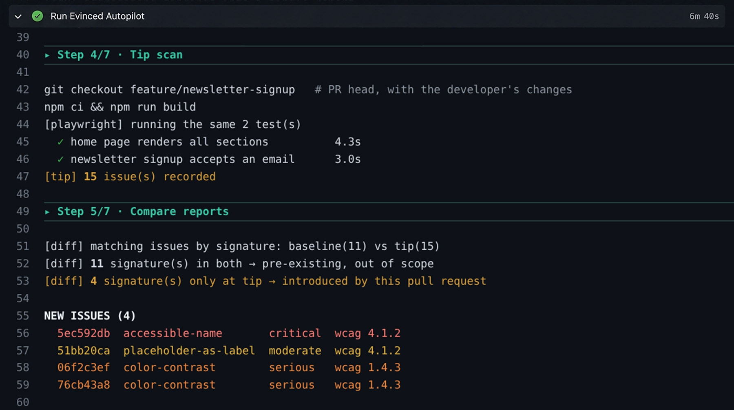Screen dimensions: 734x410
Task: Click line number 42
Action: tap(23, 89)
